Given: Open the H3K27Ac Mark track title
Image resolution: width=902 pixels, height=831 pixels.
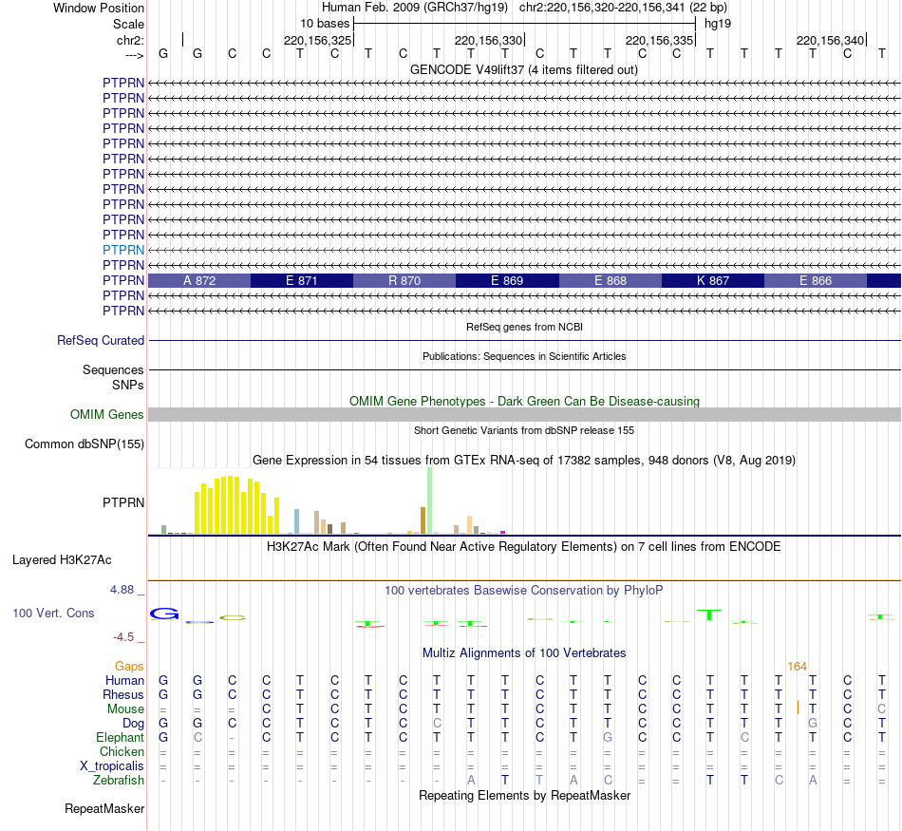Looking at the screenshot, I should point(524,547).
